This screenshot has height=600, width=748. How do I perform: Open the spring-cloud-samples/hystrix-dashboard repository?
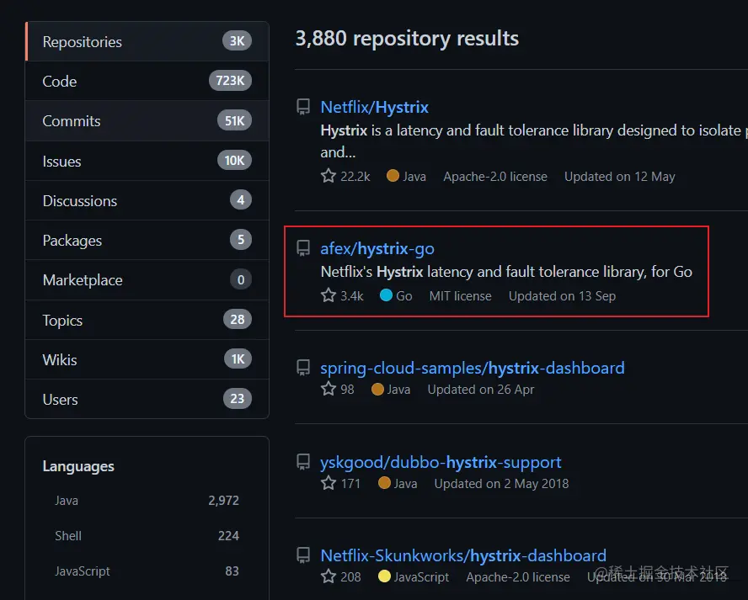pyautogui.click(x=473, y=368)
